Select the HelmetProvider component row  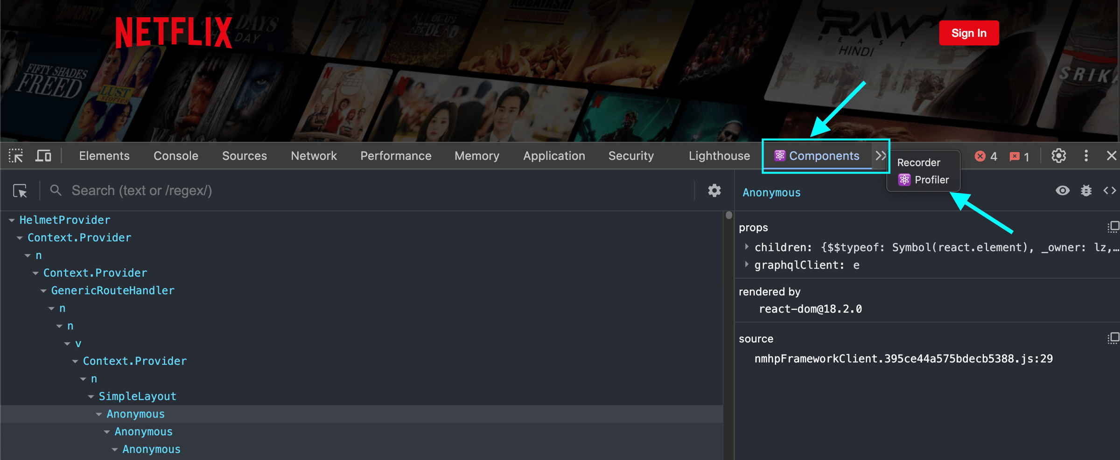point(362,220)
